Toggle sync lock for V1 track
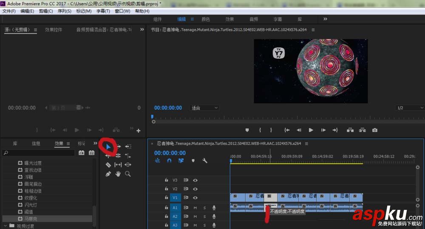 186,198
